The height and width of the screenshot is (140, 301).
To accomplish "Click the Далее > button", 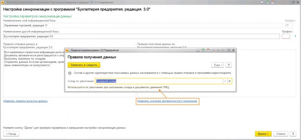I will pos(263,134).
